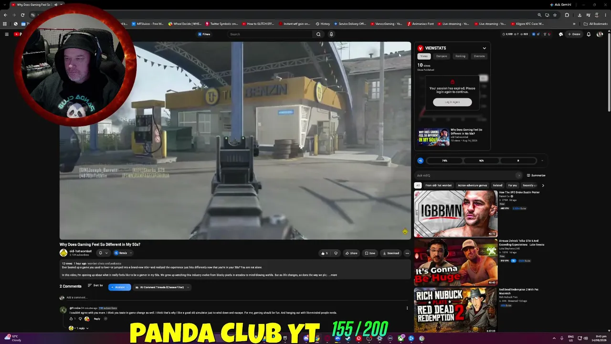Open the account avatar menu
The height and width of the screenshot is (344, 611).
(600, 34)
